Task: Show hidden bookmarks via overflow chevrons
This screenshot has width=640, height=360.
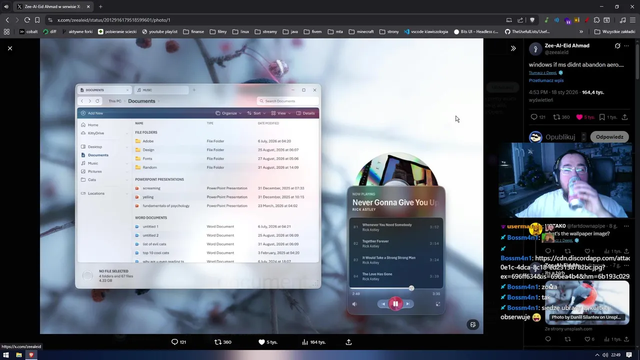Action: point(581,31)
